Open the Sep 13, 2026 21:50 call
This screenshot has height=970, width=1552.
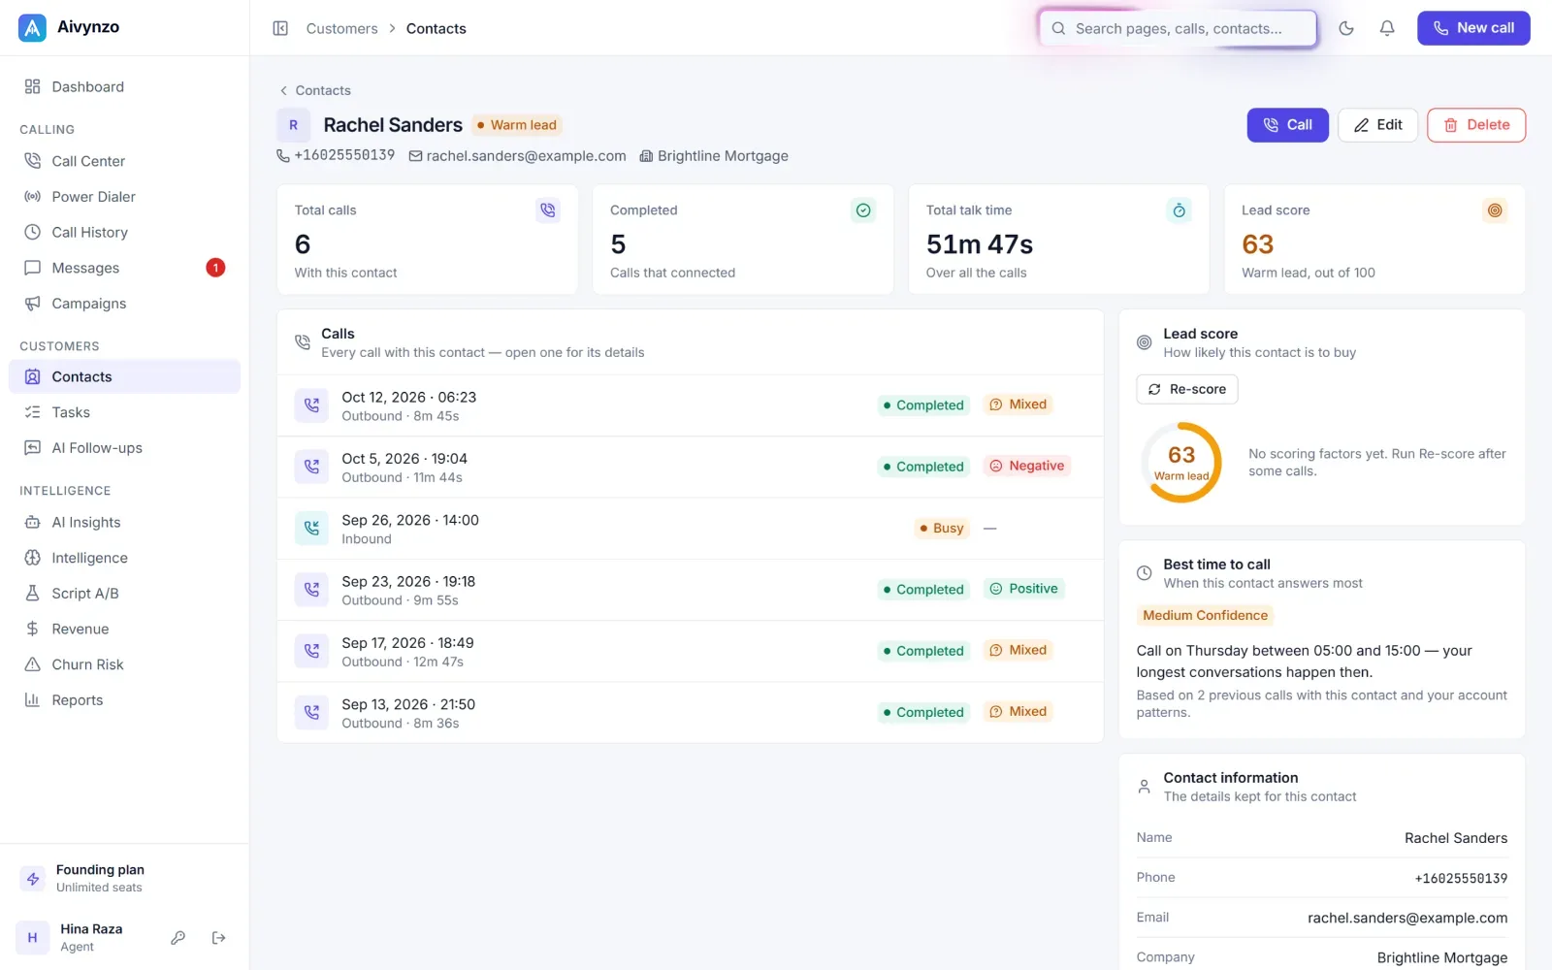click(690, 713)
